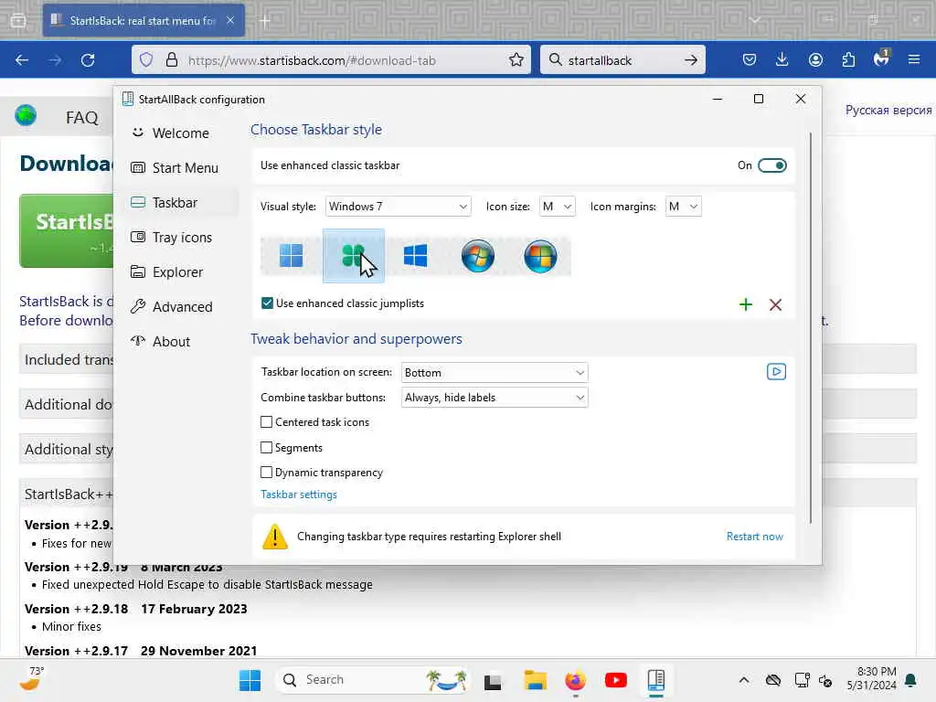Click the Windows taskbar Search box
936x702 pixels.
tap(373, 680)
